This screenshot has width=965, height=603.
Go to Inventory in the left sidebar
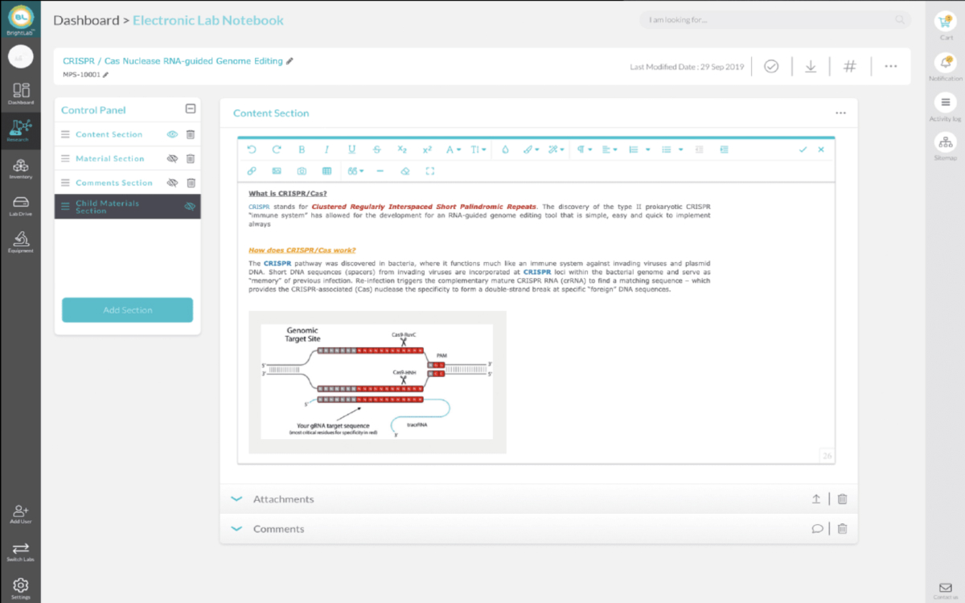tap(21, 168)
